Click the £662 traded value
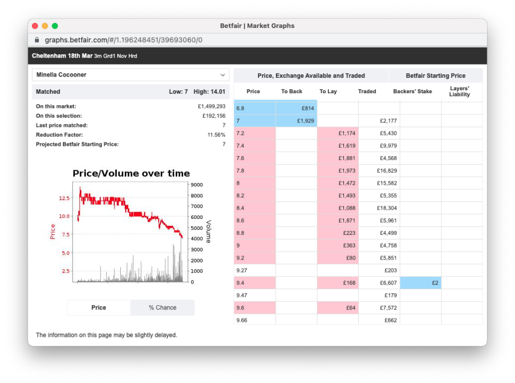 coord(390,320)
